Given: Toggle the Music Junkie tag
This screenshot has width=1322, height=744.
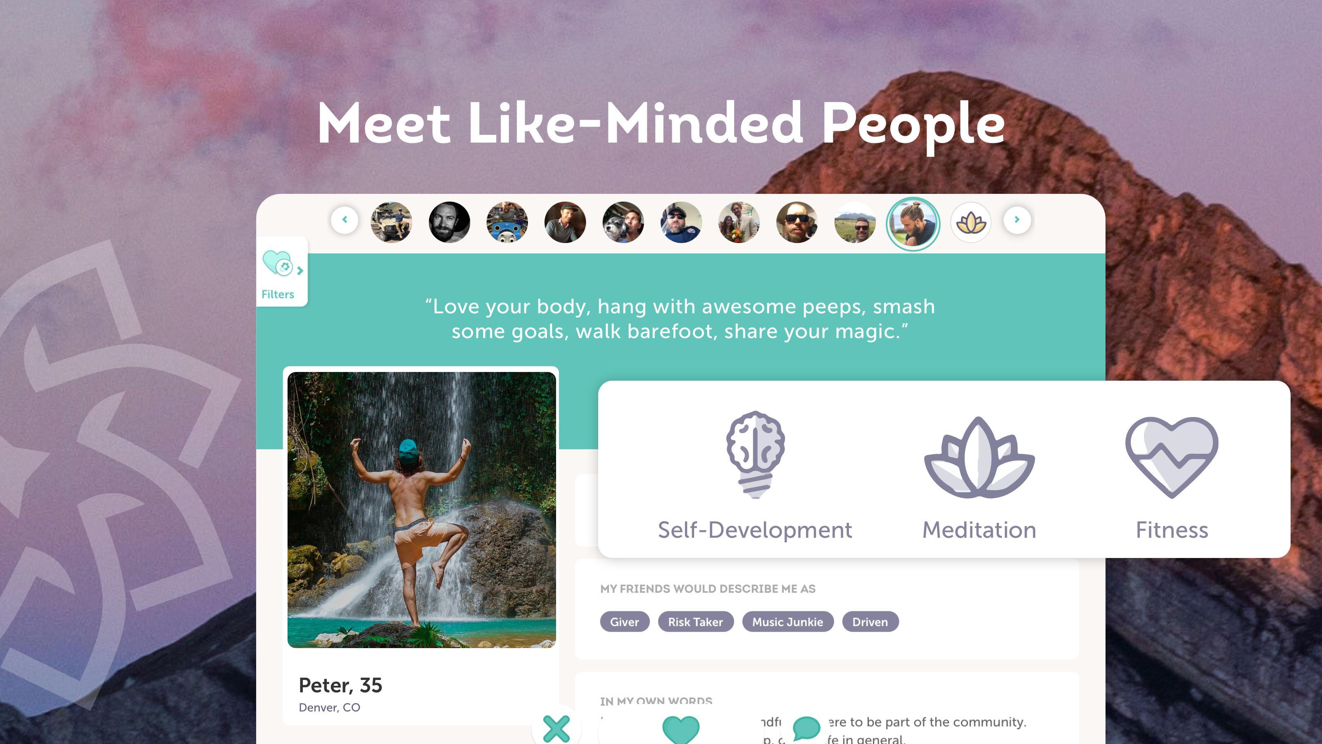Looking at the screenshot, I should 788,622.
